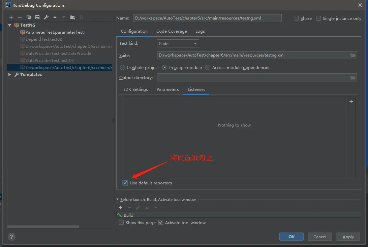Click the Apply button
Image resolution: width=368 pixels, height=247 pixels.
348,237
